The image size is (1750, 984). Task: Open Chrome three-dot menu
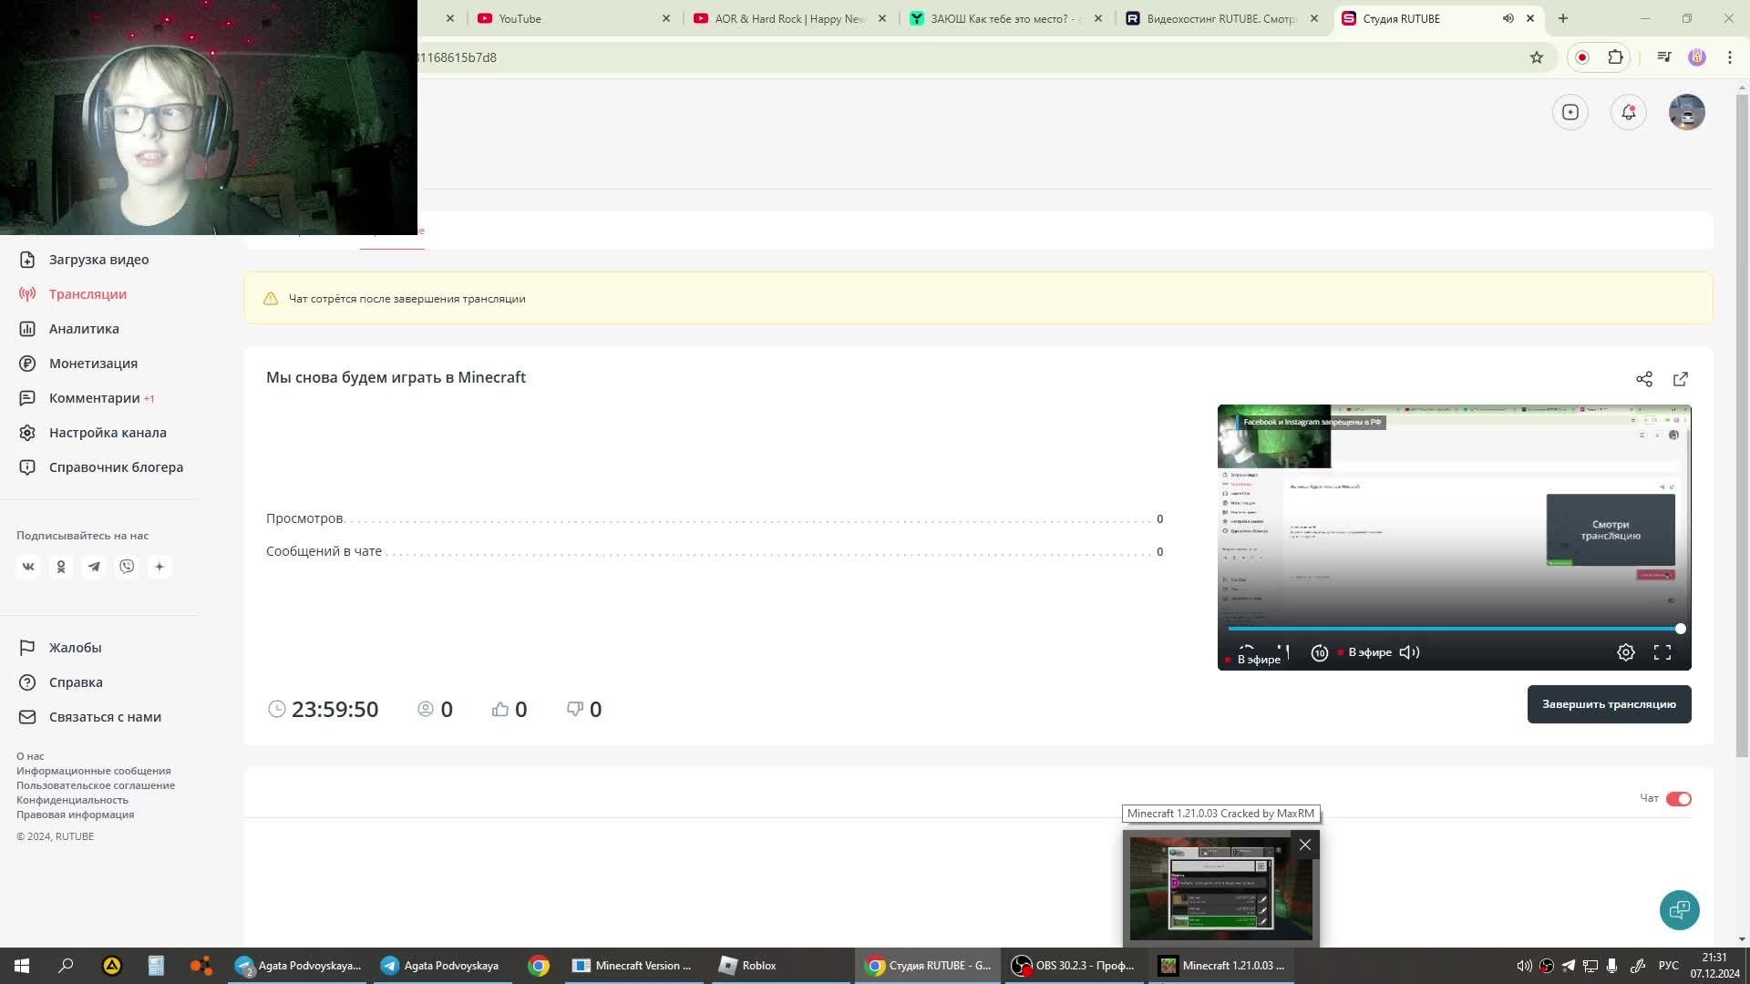pyautogui.click(x=1729, y=57)
